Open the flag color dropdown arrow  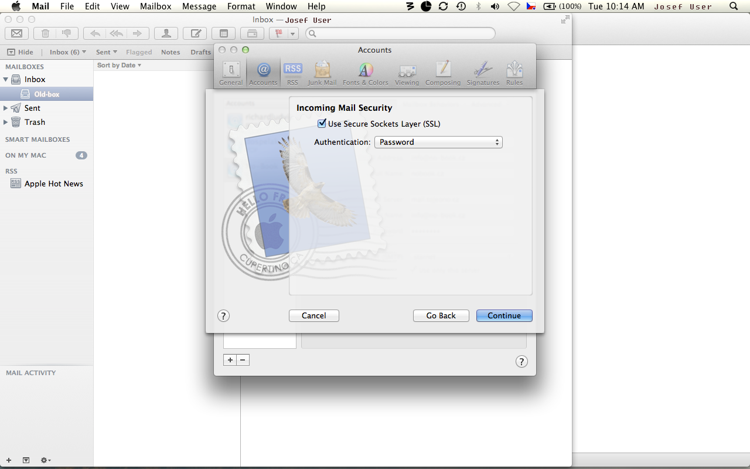pos(292,33)
